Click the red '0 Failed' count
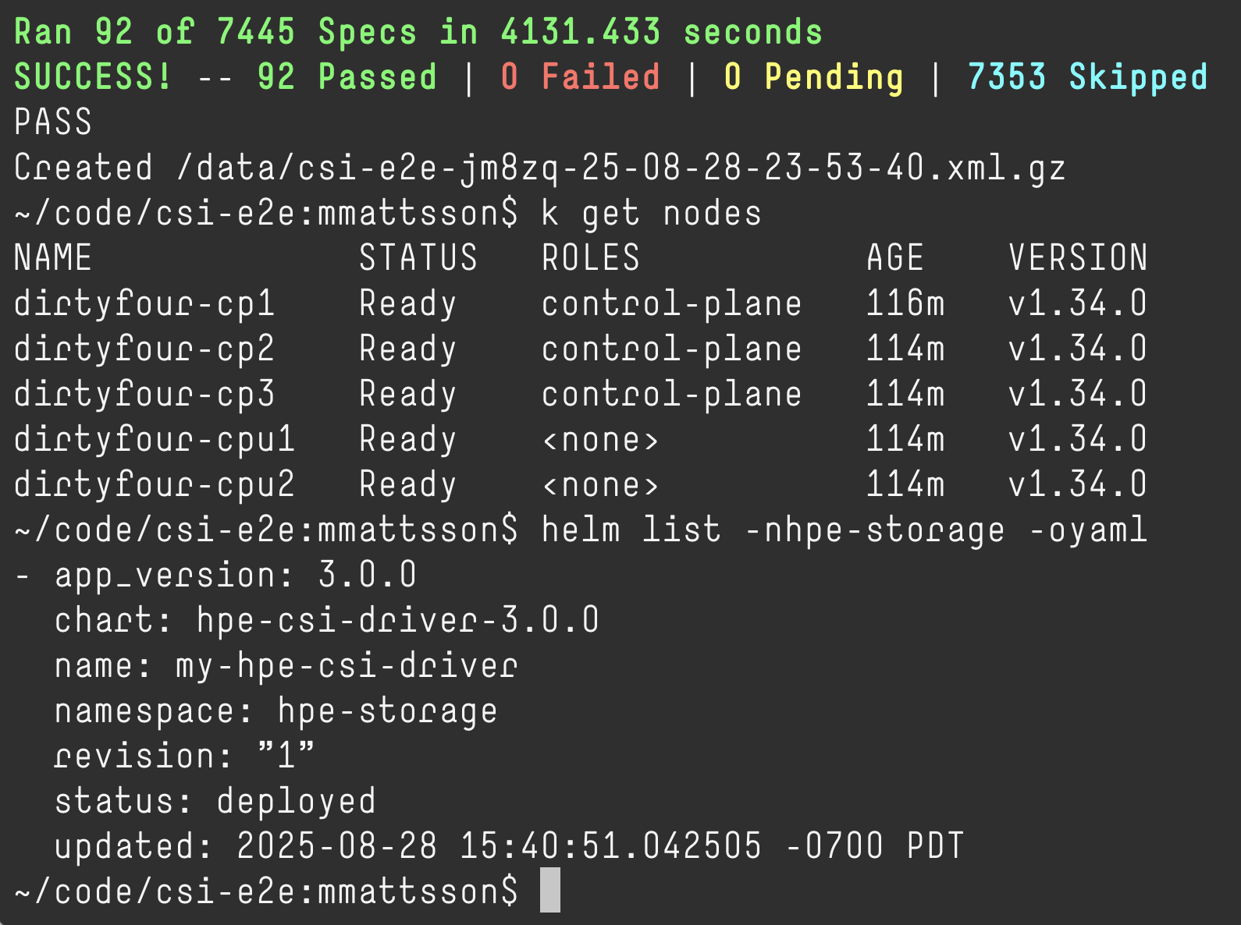The image size is (1241, 925). point(581,77)
